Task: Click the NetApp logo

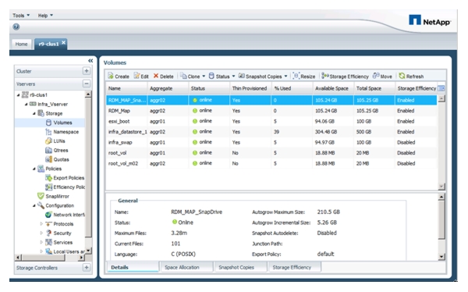Action: (x=430, y=20)
